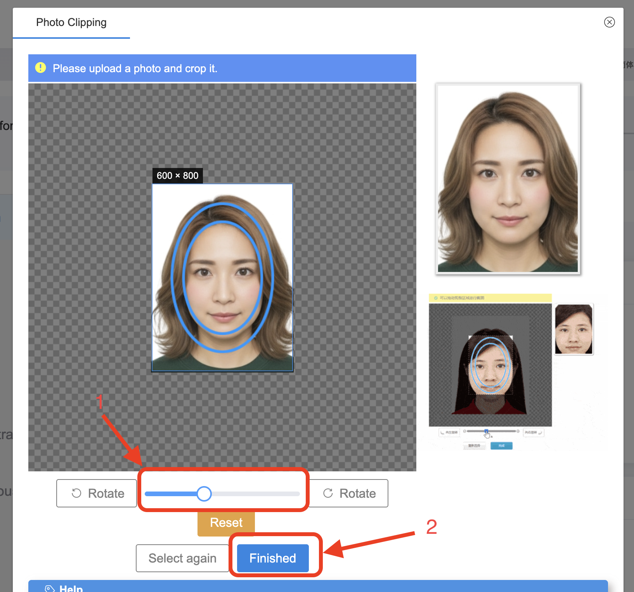Click the counter-clockwise rotate arrow icon
Image resolution: width=634 pixels, height=592 pixels.
76,493
